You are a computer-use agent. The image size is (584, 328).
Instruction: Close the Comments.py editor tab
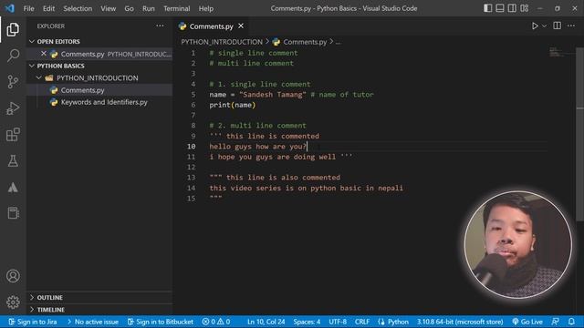[241, 26]
